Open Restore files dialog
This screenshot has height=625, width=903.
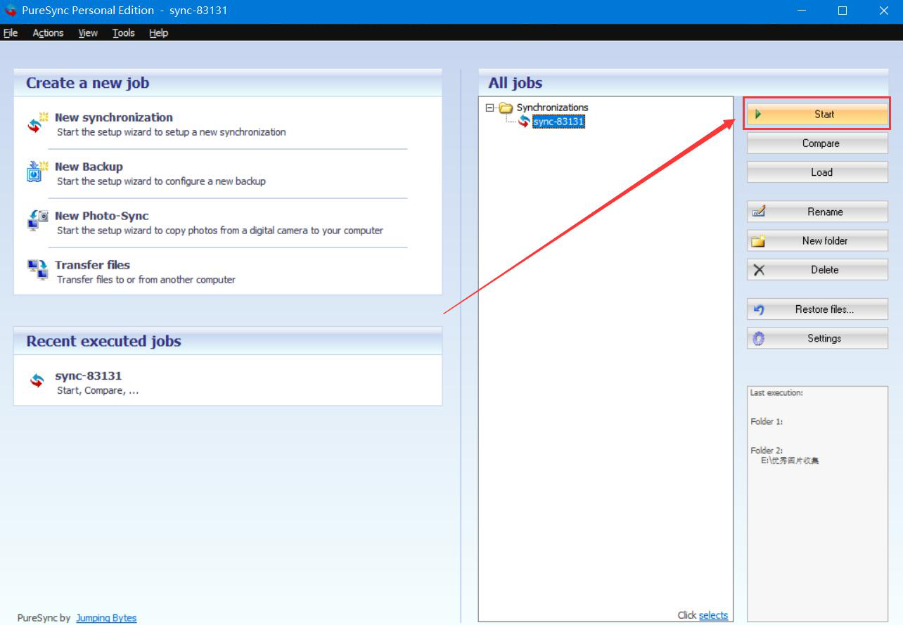pyautogui.click(x=817, y=309)
